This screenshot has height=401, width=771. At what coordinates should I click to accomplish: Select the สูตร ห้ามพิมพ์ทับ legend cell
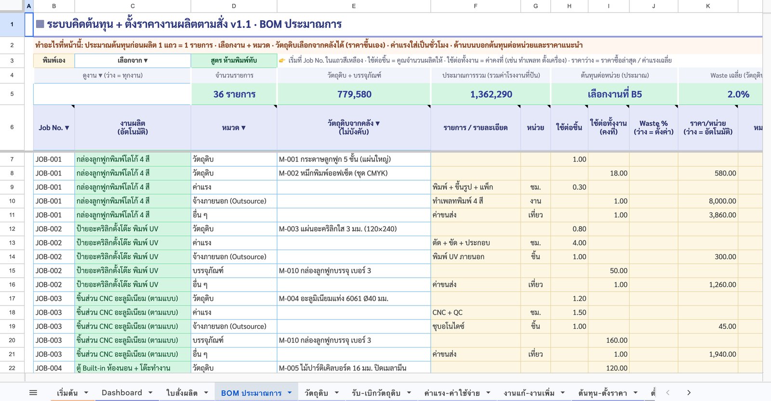tap(234, 60)
